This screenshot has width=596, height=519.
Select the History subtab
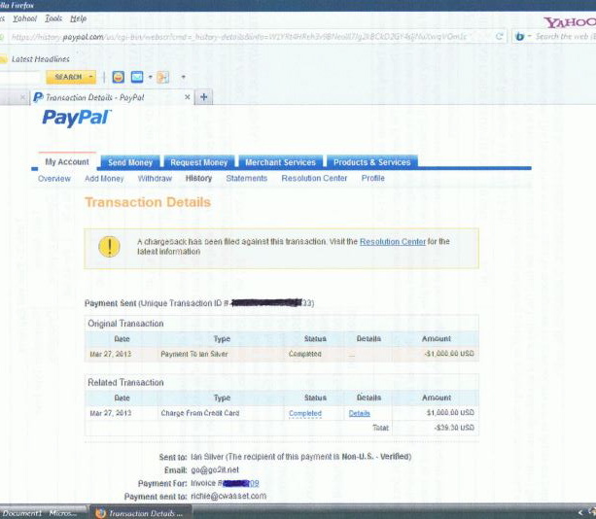pyautogui.click(x=198, y=178)
